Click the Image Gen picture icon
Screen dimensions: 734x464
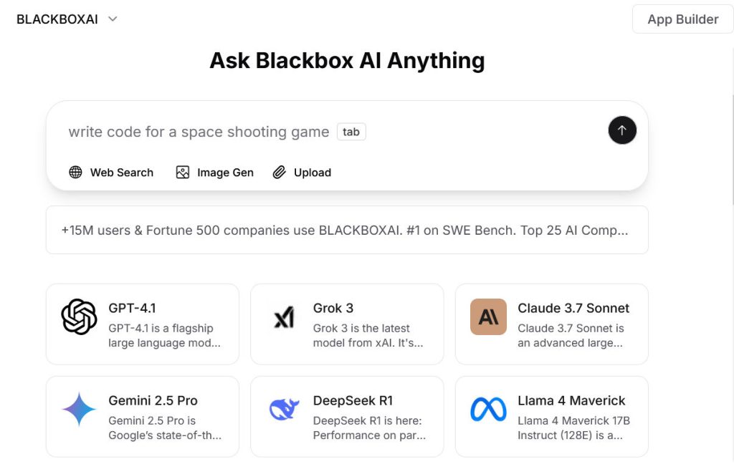(x=183, y=173)
